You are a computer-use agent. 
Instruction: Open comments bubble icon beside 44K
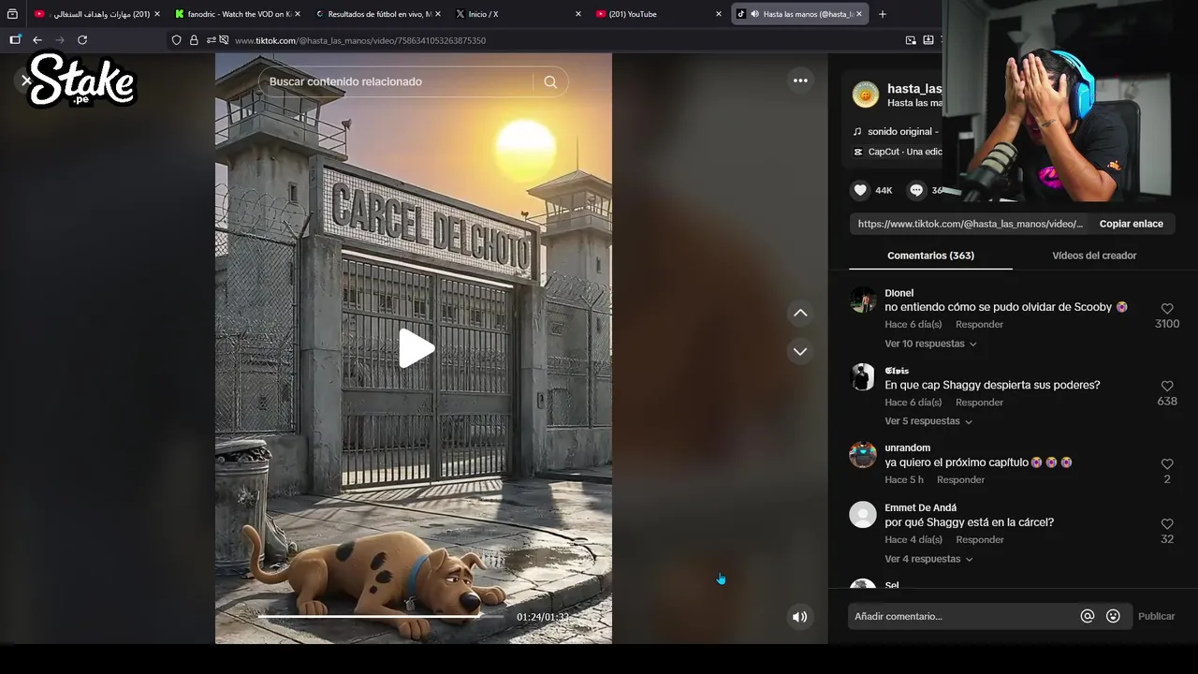click(x=916, y=190)
